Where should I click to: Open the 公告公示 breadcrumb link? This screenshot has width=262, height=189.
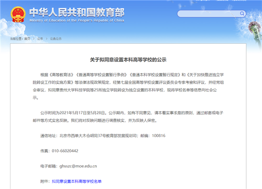(x=56, y=39)
